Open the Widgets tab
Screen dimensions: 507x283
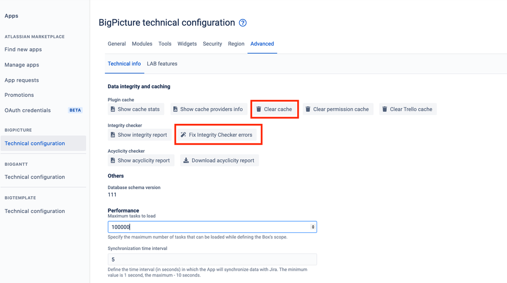pos(187,44)
